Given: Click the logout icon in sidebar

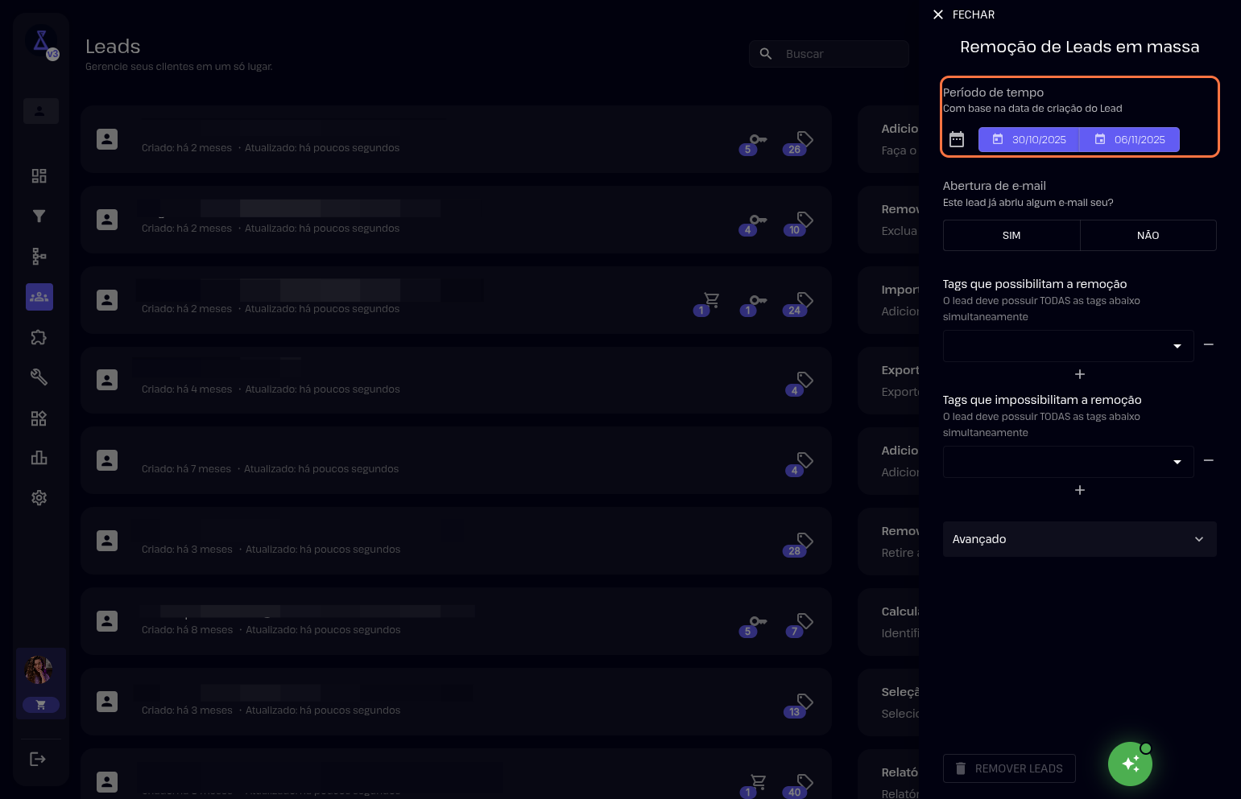Looking at the screenshot, I should [x=38, y=759].
